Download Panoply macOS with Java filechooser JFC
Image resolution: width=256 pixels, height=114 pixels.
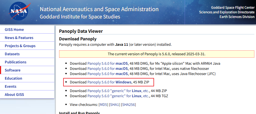click(x=108, y=74)
